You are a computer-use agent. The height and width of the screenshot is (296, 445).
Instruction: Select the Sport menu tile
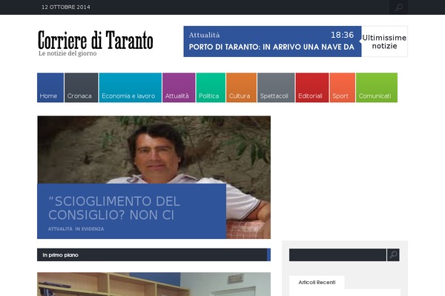(342, 87)
